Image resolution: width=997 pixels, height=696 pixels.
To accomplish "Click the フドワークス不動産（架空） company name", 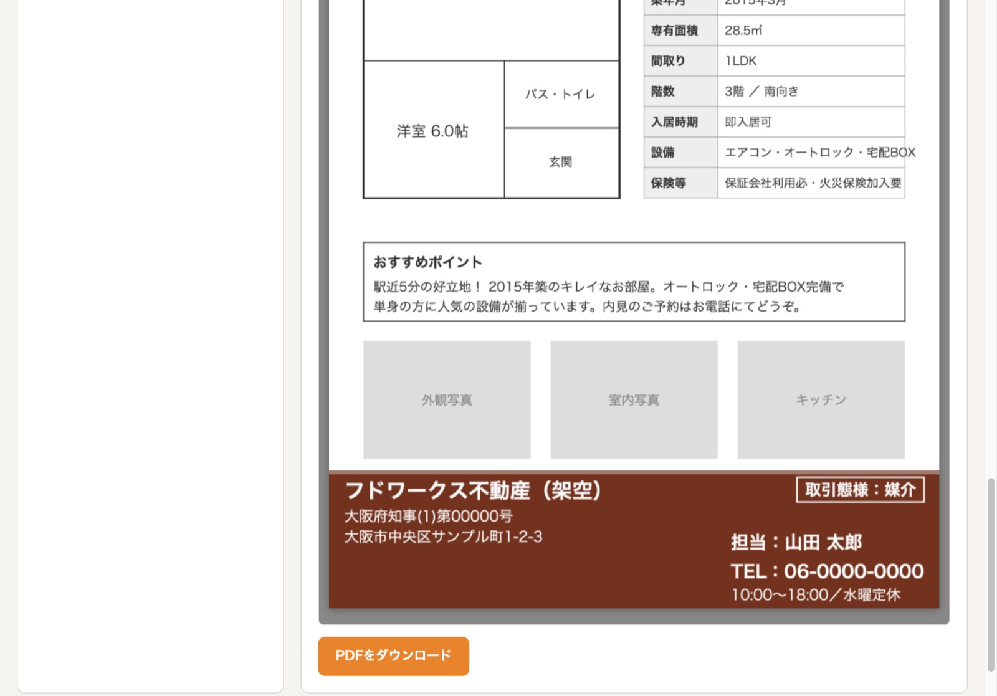I will (x=473, y=490).
